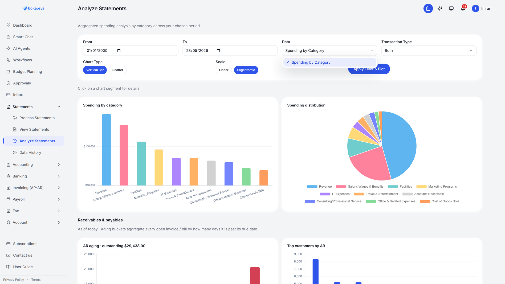Navigate to Budget Planning

pos(27,72)
